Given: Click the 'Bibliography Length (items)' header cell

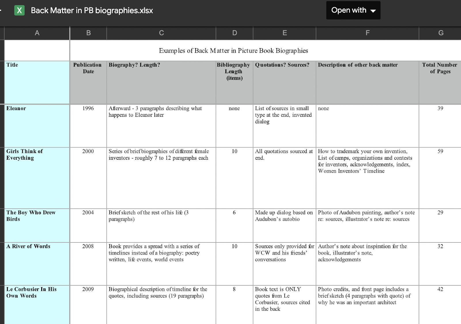Looking at the screenshot, I should pos(235,82).
